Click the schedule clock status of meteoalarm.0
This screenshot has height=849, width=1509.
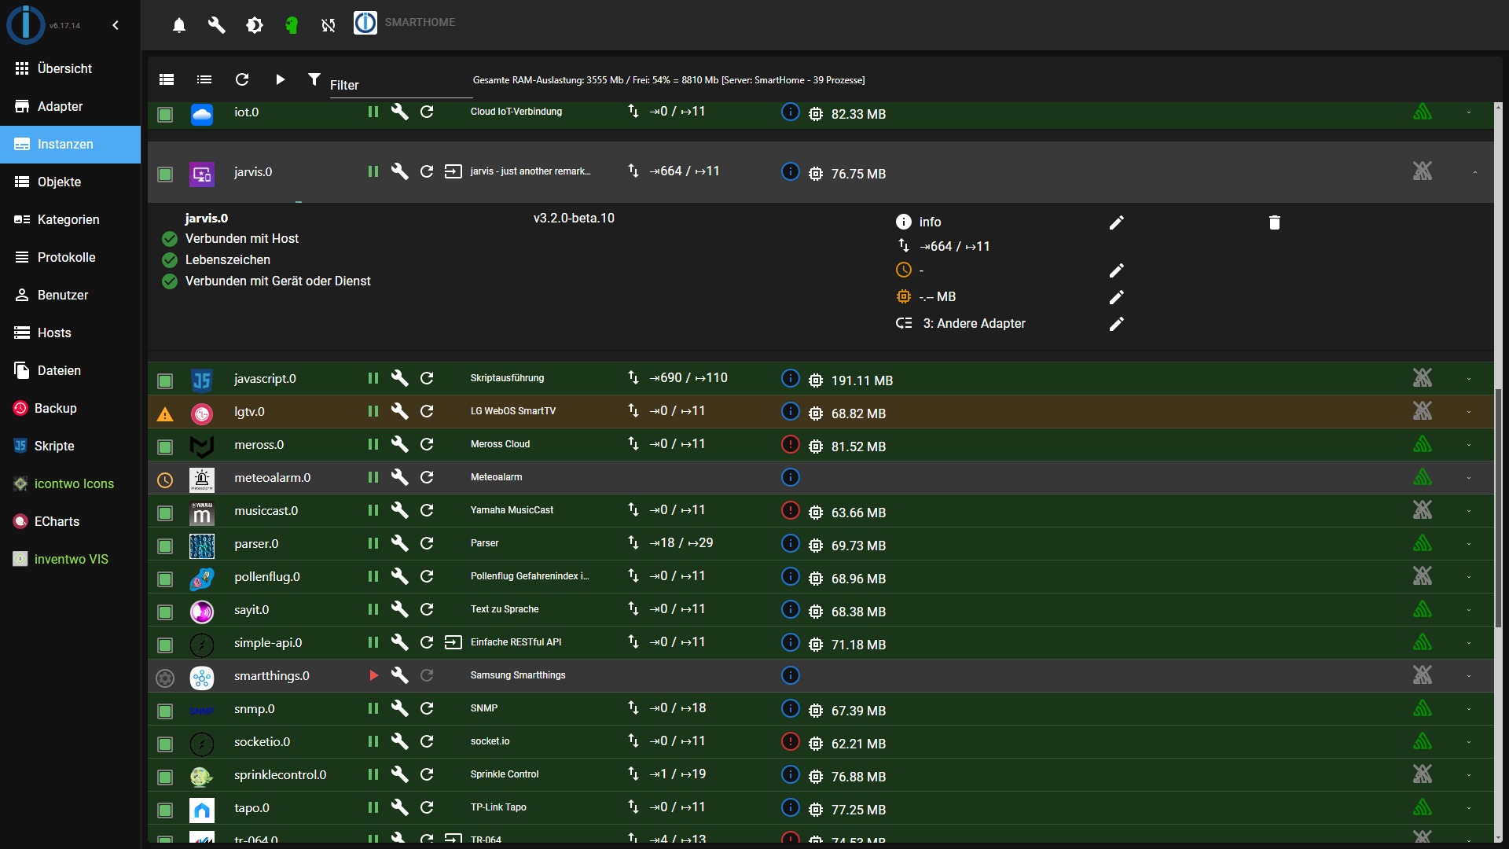click(165, 480)
